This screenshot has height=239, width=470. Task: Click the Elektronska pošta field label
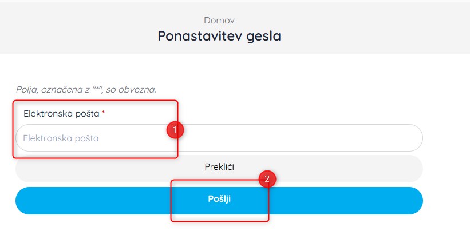(x=61, y=114)
